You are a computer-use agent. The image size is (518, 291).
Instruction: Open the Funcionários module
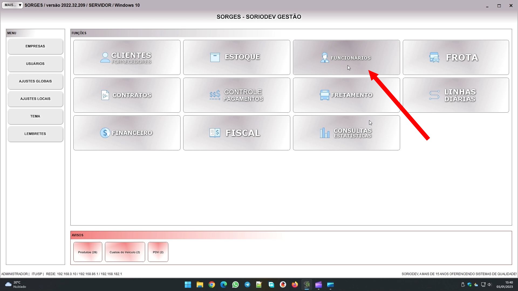[346, 57]
